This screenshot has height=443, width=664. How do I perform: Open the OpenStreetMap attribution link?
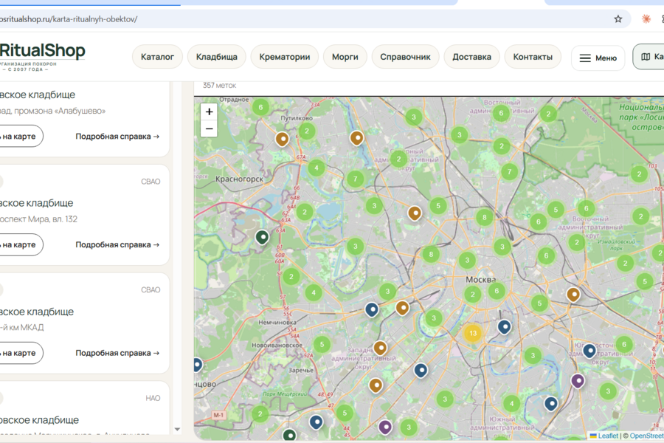point(646,436)
